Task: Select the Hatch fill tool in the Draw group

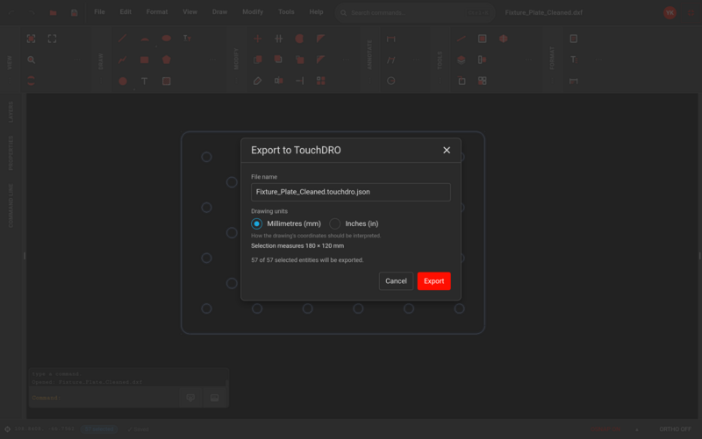Action: [166, 81]
